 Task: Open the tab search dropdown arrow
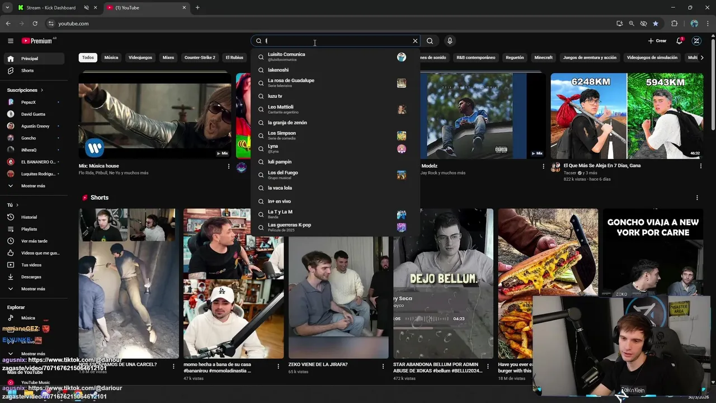coord(7,8)
